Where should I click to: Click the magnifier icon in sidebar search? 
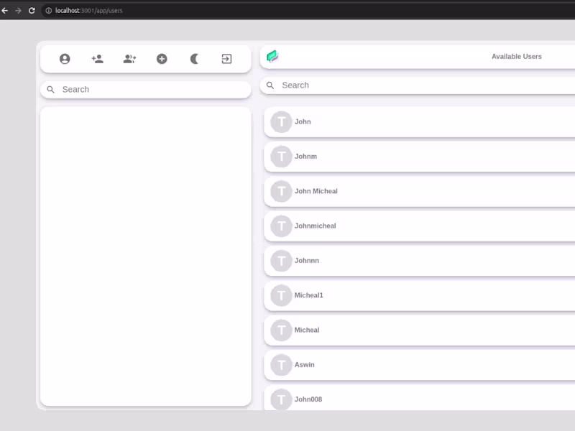[50, 89]
